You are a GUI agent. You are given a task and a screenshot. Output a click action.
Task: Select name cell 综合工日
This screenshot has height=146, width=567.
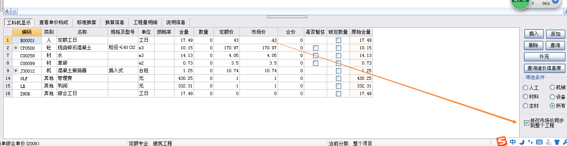tap(82, 93)
